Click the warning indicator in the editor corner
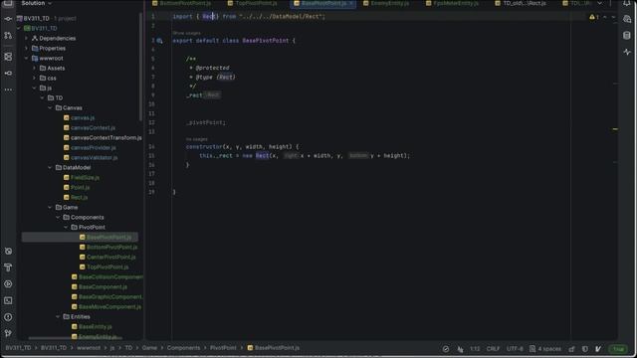 tap(594, 17)
